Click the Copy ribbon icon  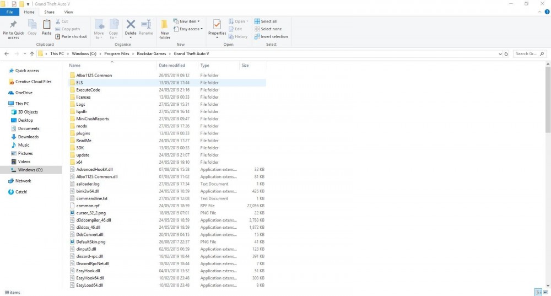[32, 25]
